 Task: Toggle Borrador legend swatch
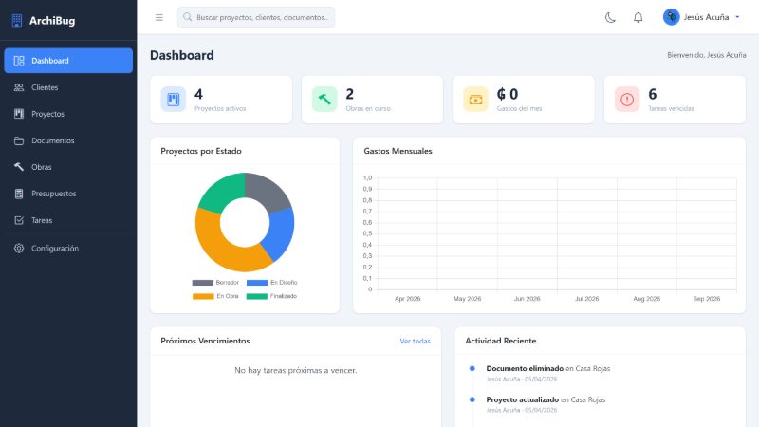click(202, 282)
